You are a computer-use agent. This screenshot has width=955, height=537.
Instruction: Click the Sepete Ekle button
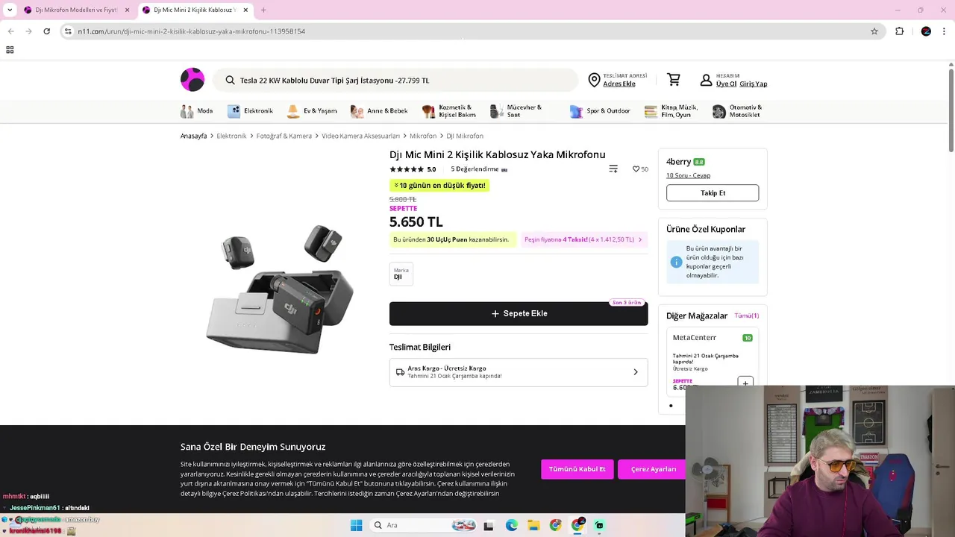coord(519,314)
